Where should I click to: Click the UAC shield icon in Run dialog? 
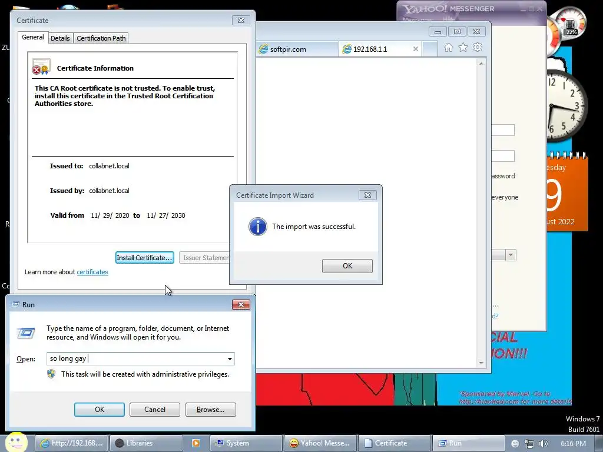[x=51, y=374]
